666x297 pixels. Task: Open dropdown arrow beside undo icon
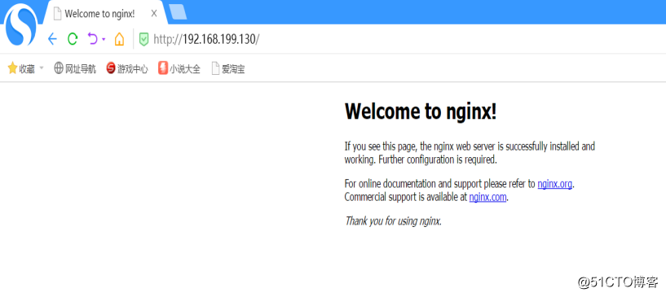pyautogui.click(x=104, y=39)
